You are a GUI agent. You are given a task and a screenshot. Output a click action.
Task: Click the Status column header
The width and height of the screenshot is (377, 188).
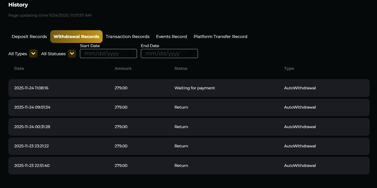click(x=181, y=68)
